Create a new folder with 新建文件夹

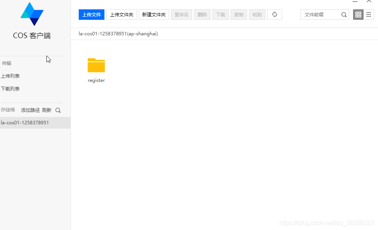pyautogui.click(x=154, y=15)
